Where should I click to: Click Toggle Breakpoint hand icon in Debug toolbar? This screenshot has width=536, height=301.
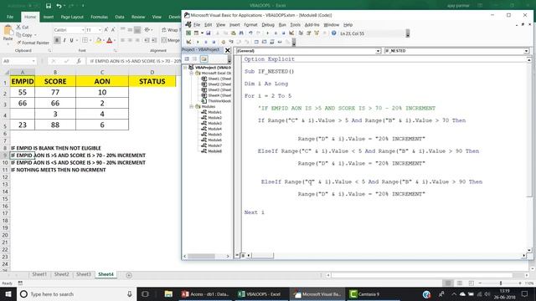(x=224, y=42)
